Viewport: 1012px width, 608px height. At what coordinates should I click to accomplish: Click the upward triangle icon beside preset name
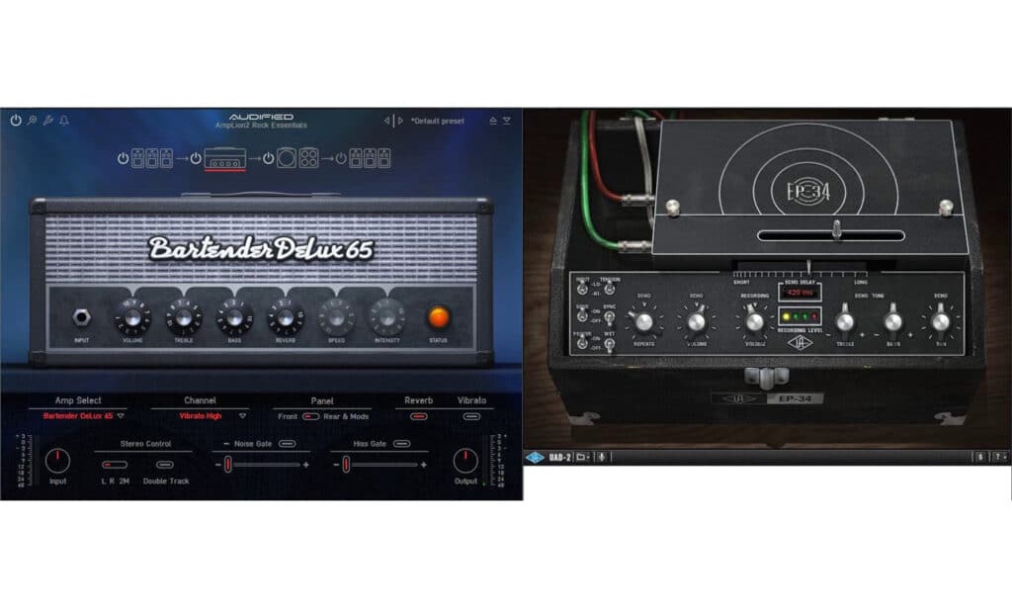[493, 121]
